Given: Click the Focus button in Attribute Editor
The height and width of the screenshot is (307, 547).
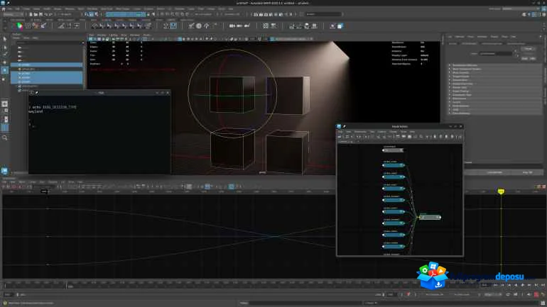Looking at the screenshot, I should (528, 49).
